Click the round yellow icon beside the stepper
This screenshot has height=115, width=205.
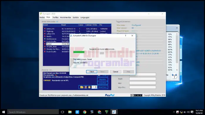89,87
